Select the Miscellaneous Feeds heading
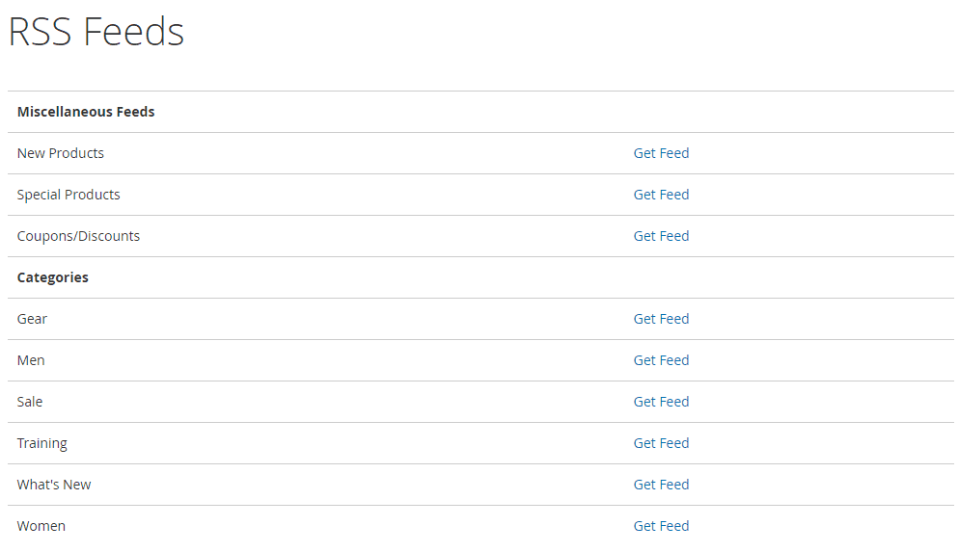The height and width of the screenshot is (552, 959). coord(86,112)
